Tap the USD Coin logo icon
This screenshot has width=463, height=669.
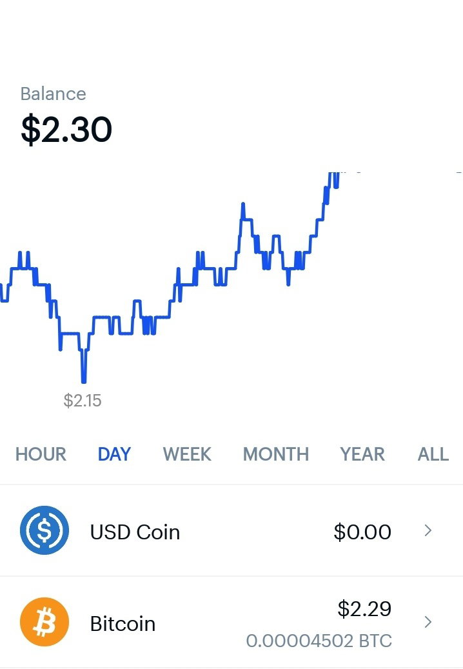[44, 530]
